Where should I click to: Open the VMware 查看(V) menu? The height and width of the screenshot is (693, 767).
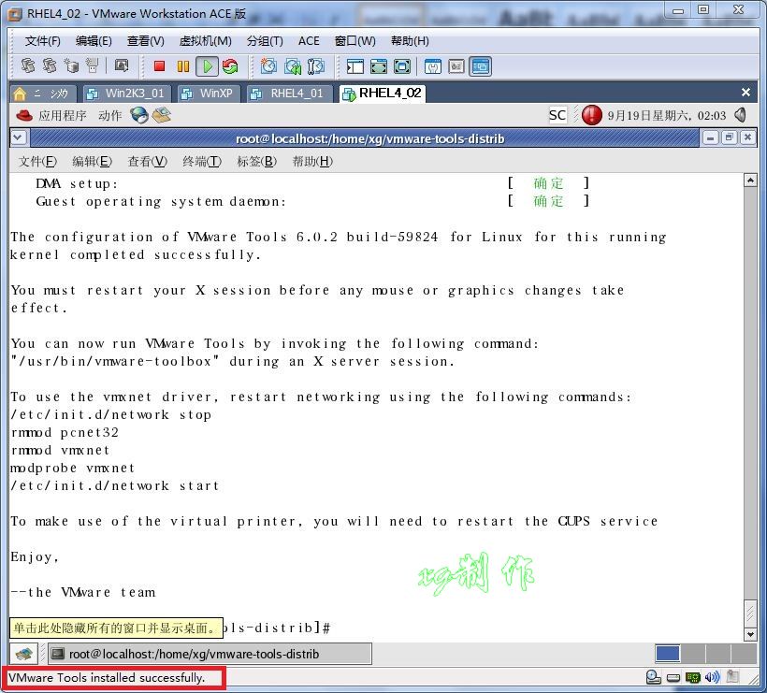point(145,41)
